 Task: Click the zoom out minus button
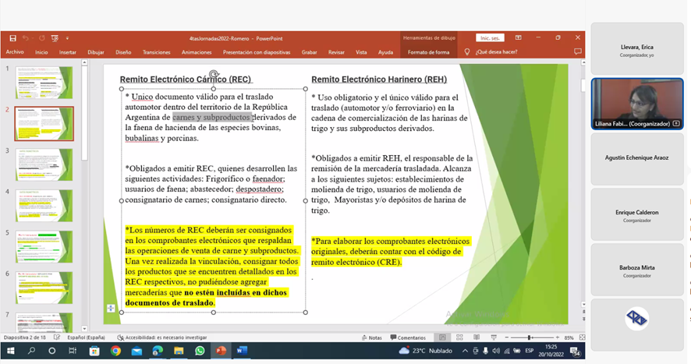(507, 337)
